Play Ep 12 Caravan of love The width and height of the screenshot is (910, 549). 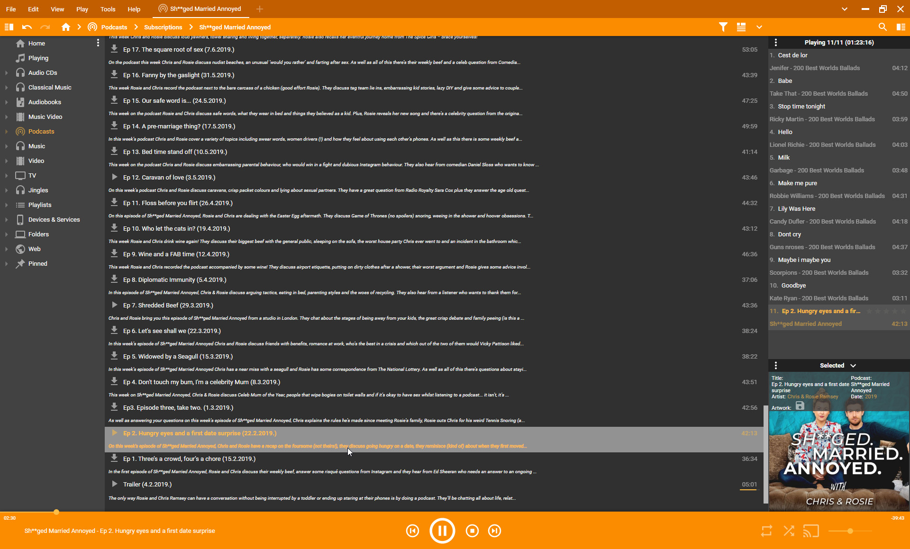[x=114, y=177]
